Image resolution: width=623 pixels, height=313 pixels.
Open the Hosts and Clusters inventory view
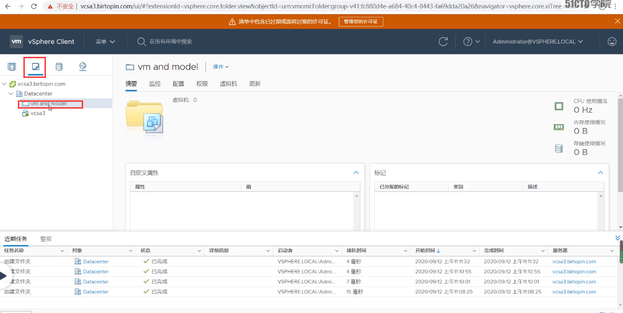[11, 67]
